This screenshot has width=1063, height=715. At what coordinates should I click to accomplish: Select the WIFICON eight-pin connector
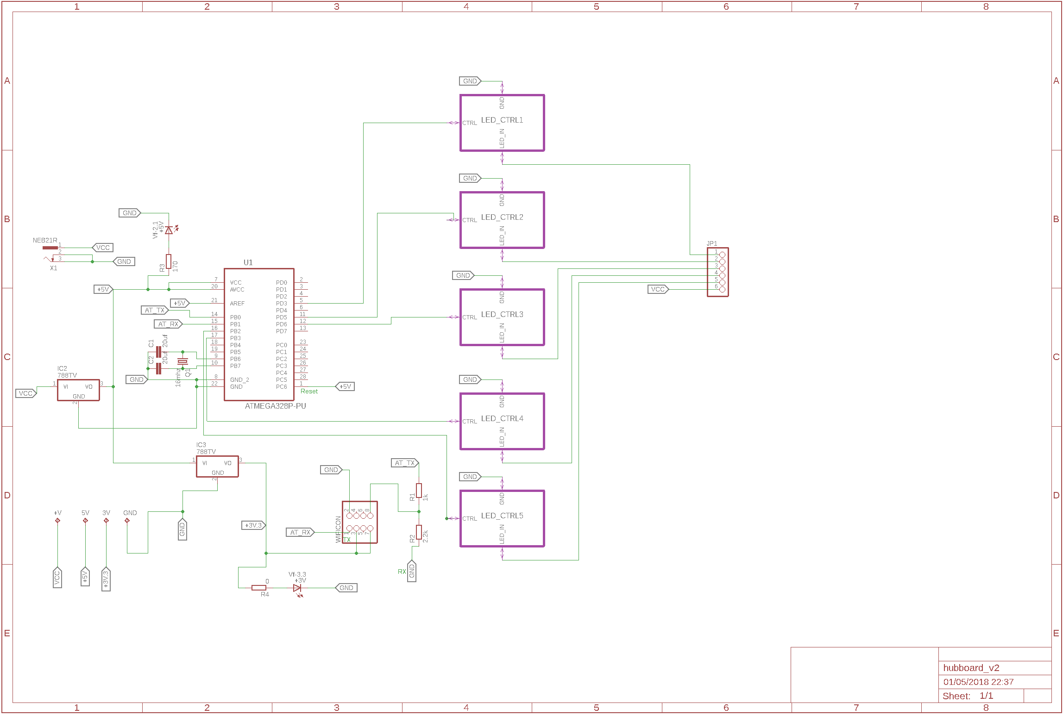click(360, 522)
